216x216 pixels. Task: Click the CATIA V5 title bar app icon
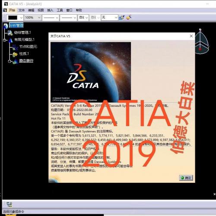(6, 4)
